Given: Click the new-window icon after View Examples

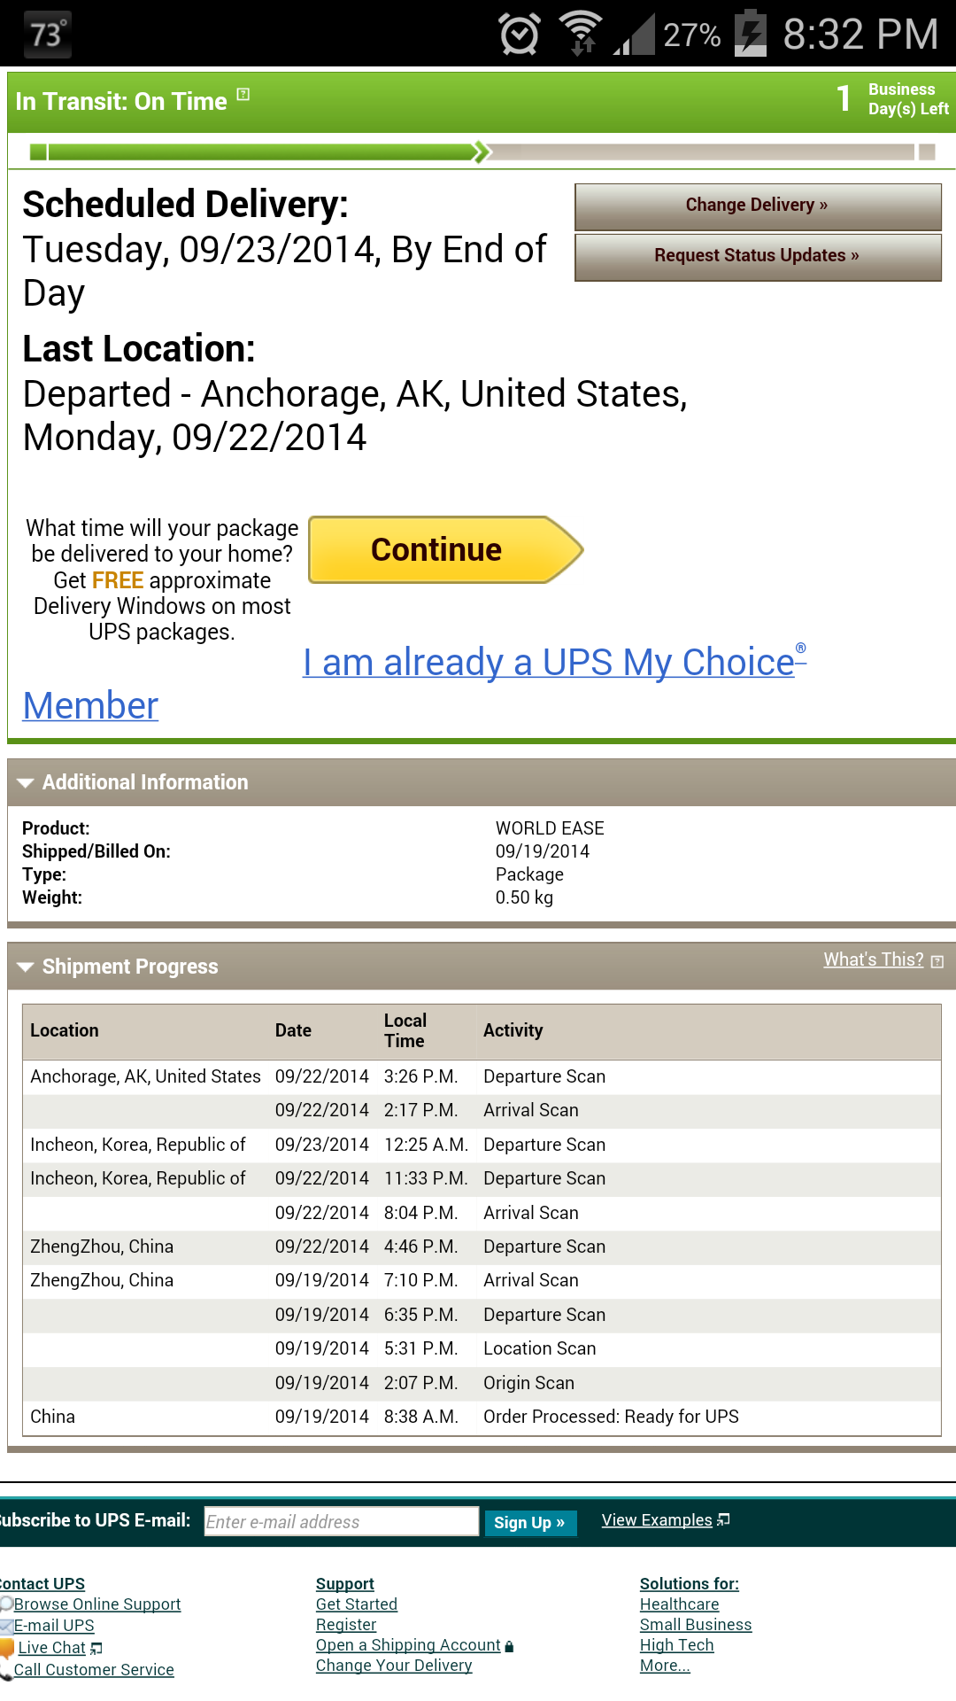Looking at the screenshot, I should click(x=724, y=1519).
